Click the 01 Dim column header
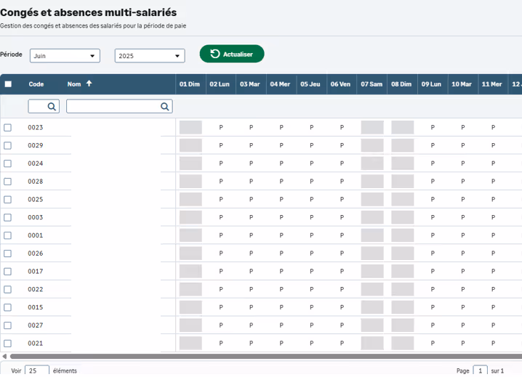The width and height of the screenshot is (522, 377). tap(190, 84)
